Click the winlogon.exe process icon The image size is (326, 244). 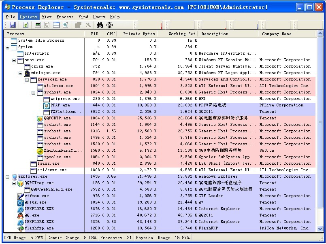[27, 73]
